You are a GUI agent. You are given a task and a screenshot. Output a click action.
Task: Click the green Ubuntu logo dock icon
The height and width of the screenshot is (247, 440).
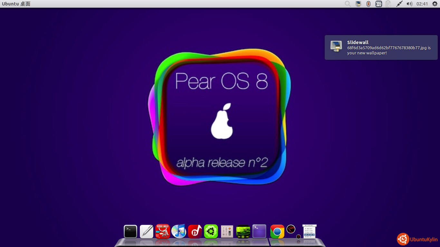211,231
